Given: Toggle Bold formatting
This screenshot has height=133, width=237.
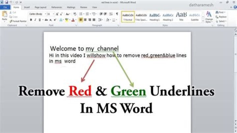Looking at the screenshot, I should coord(31,20).
